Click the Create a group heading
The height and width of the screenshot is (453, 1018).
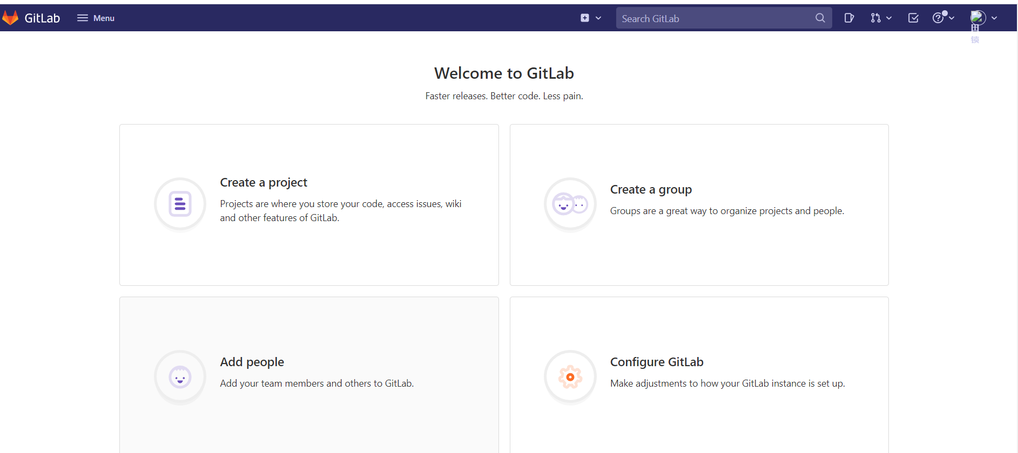[x=651, y=189]
